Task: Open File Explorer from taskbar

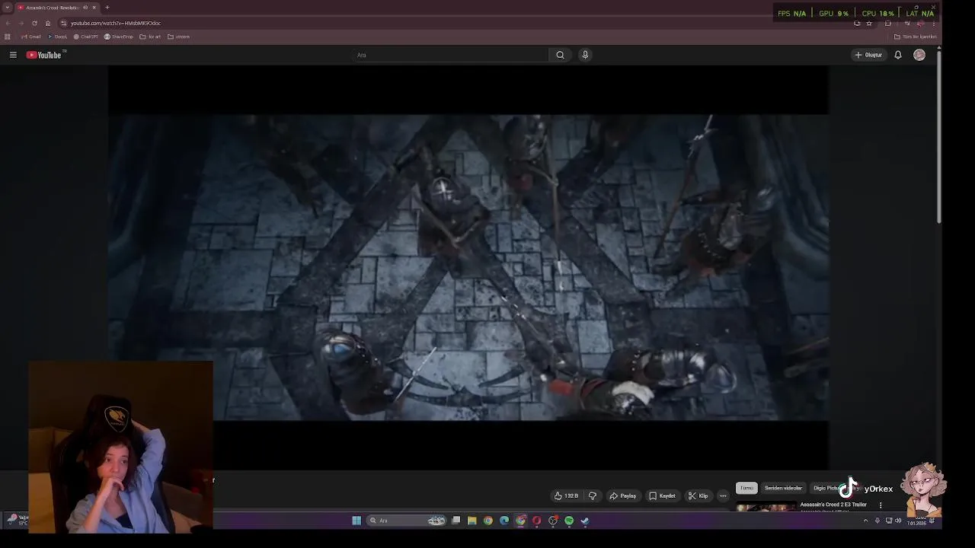Action: 472,521
